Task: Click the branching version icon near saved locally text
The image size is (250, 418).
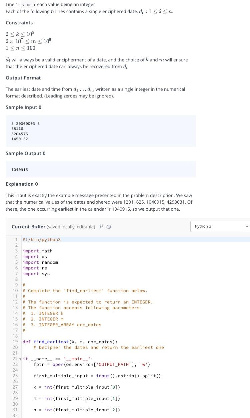Action: tap(101, 226)
